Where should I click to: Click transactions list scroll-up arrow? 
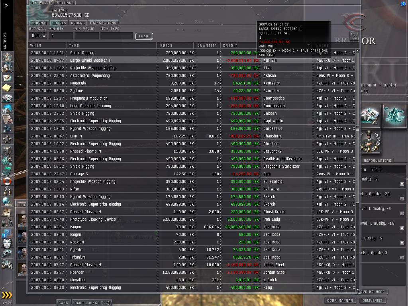pos(357,51)
